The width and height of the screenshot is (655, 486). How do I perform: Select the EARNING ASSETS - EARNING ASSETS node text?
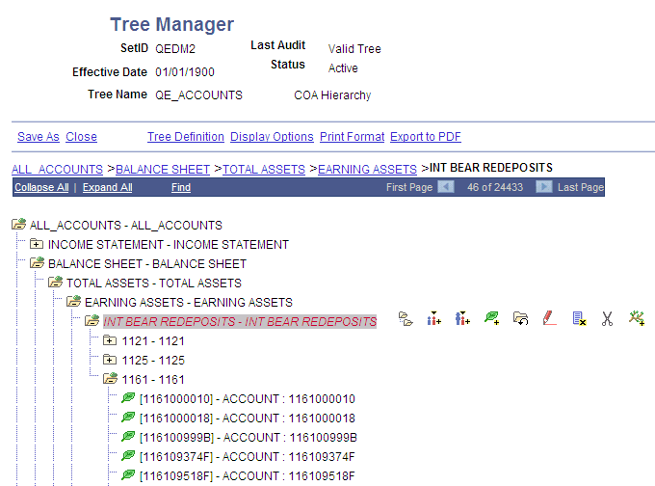189,303
